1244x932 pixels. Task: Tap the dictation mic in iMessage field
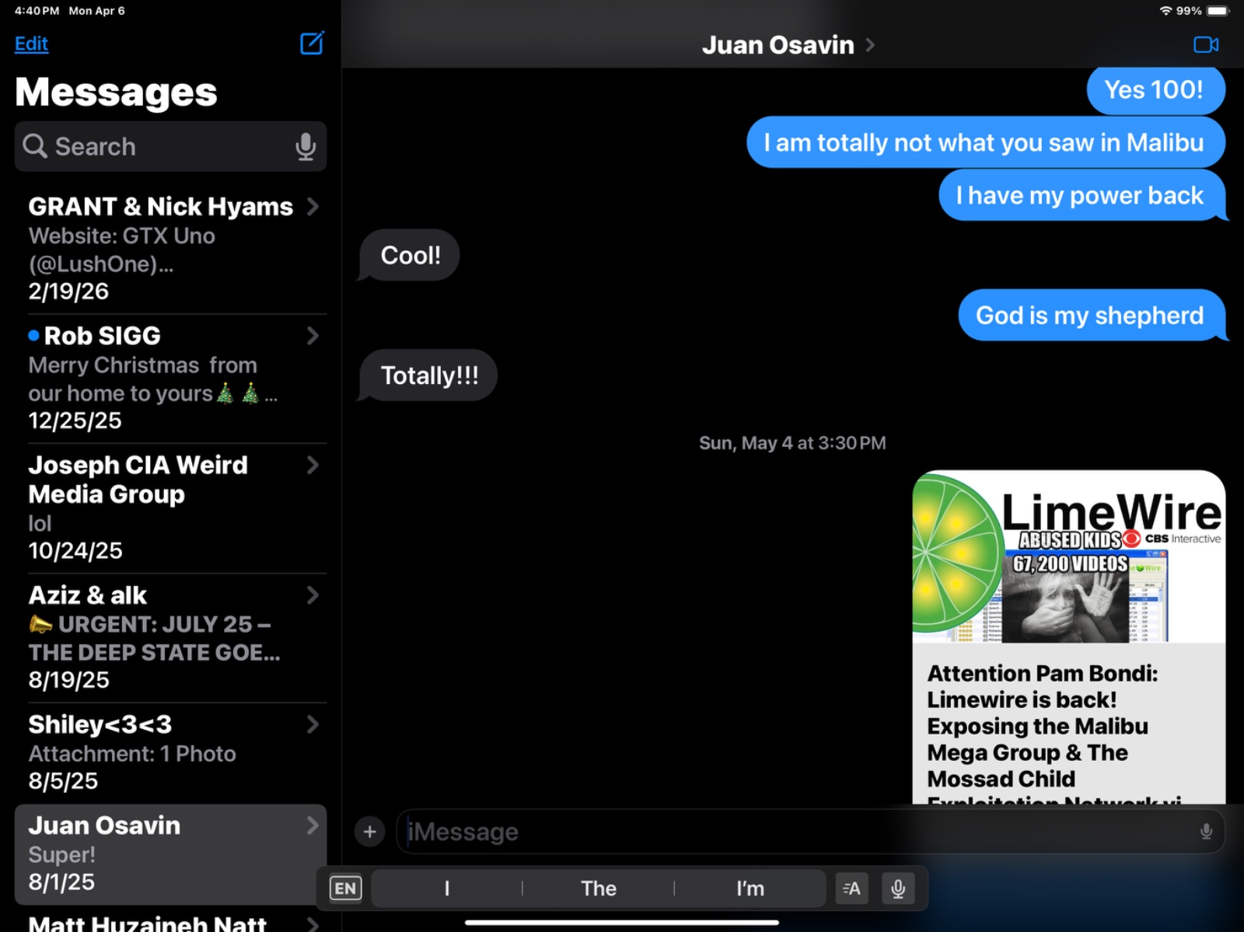[x=1206, y=832]
